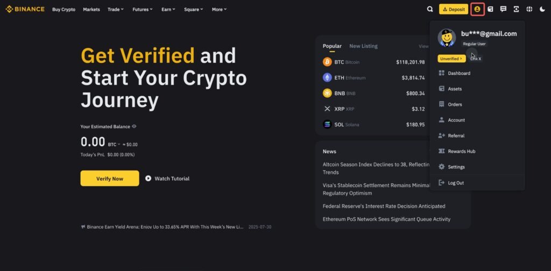Open the wallet icon in header

coord(490,9)
